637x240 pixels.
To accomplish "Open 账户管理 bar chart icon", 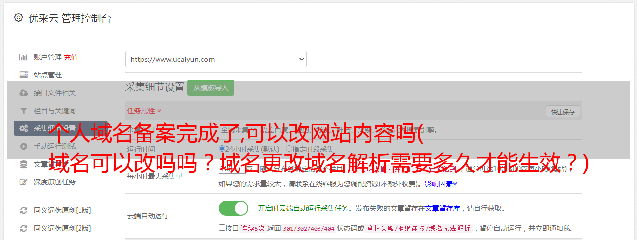I will (23, 57).
